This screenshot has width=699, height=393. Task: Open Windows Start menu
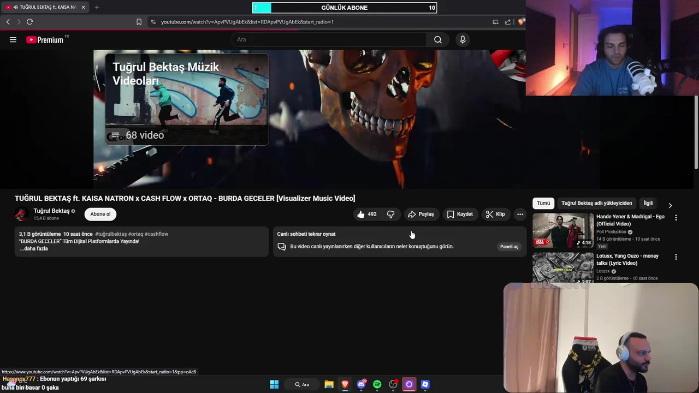[x=274, y=384]
